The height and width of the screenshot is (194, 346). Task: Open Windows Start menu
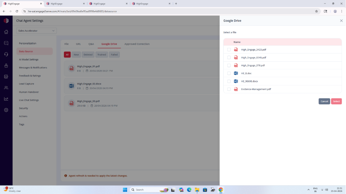125,190
